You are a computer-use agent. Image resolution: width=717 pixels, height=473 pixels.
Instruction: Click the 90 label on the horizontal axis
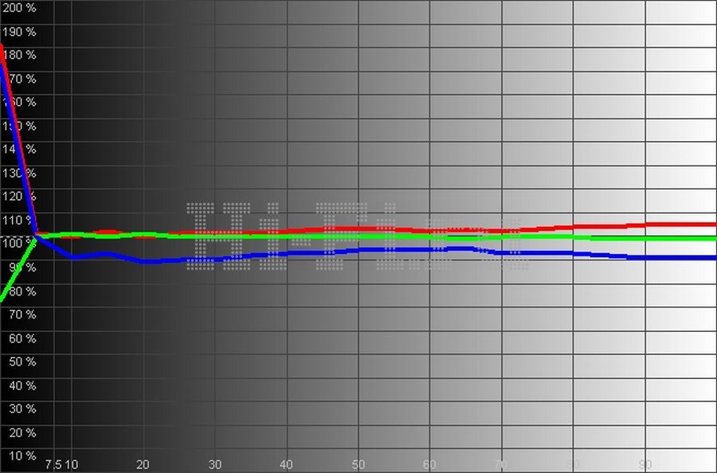[x=646, y=464]
